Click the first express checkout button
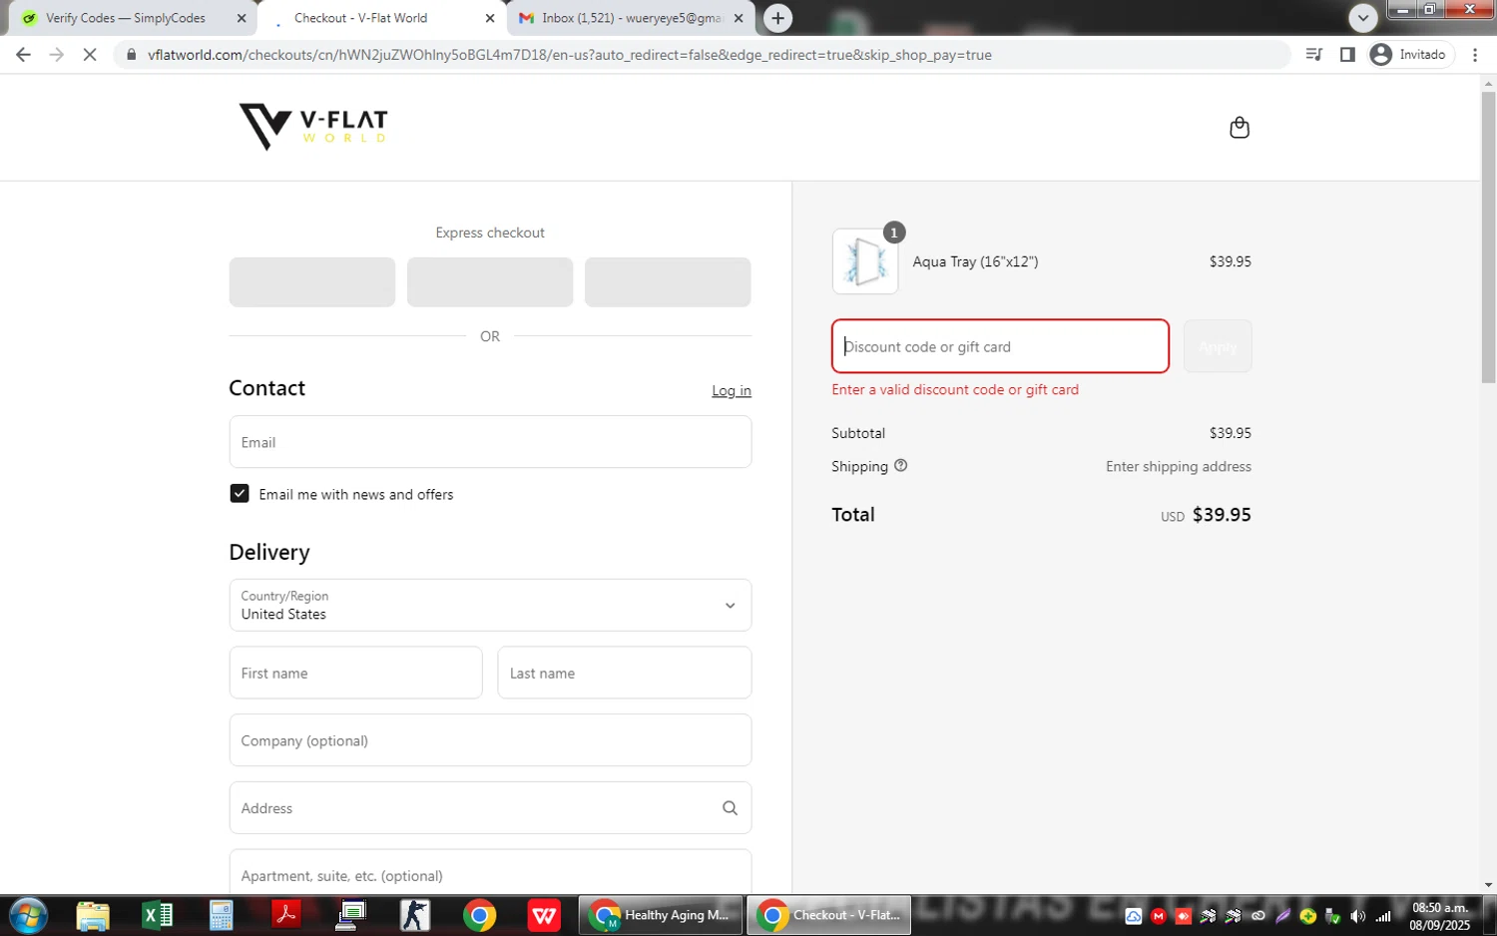Image resolution: width=1497 pixels, height=936 pixels. (312, 282)
